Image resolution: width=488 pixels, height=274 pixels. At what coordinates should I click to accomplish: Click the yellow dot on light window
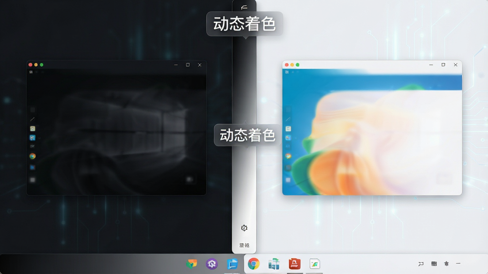[x=292, y=65]
